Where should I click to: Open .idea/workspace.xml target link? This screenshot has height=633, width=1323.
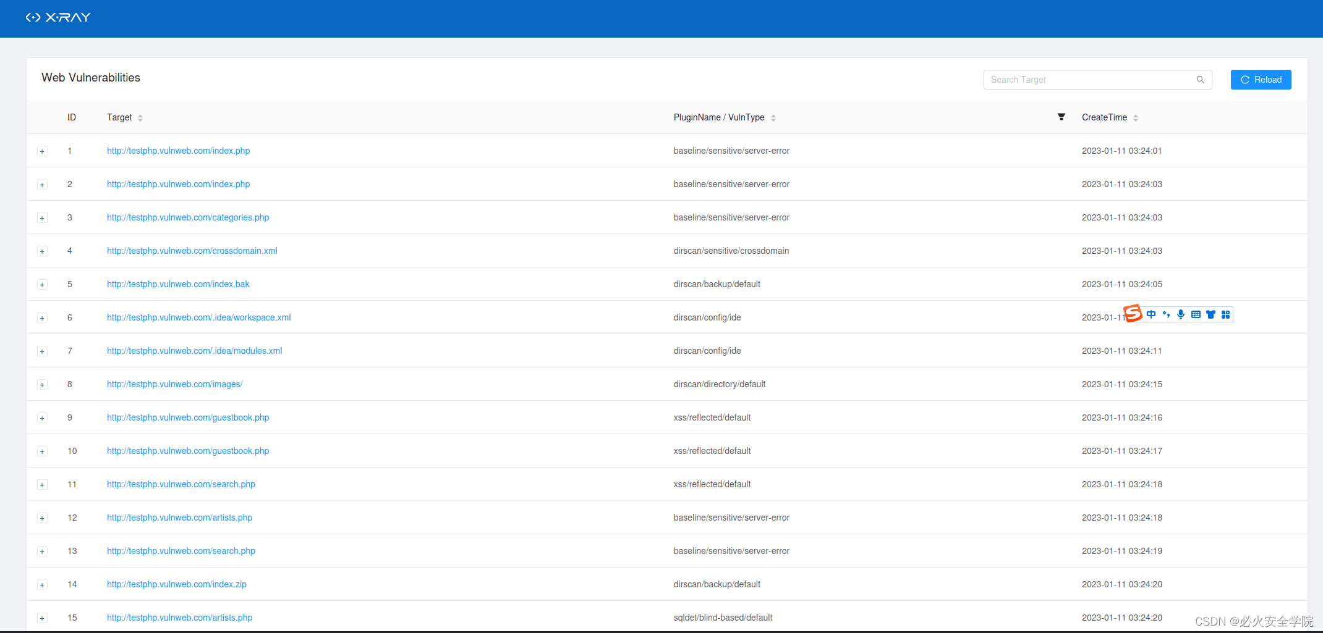[198, 317]
